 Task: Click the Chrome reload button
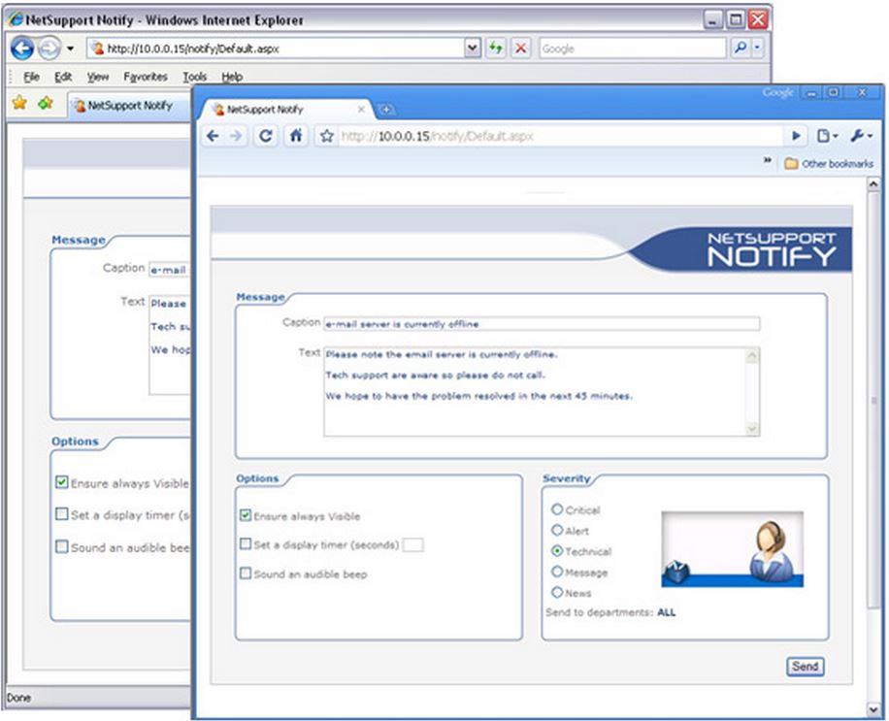point(265,136)
